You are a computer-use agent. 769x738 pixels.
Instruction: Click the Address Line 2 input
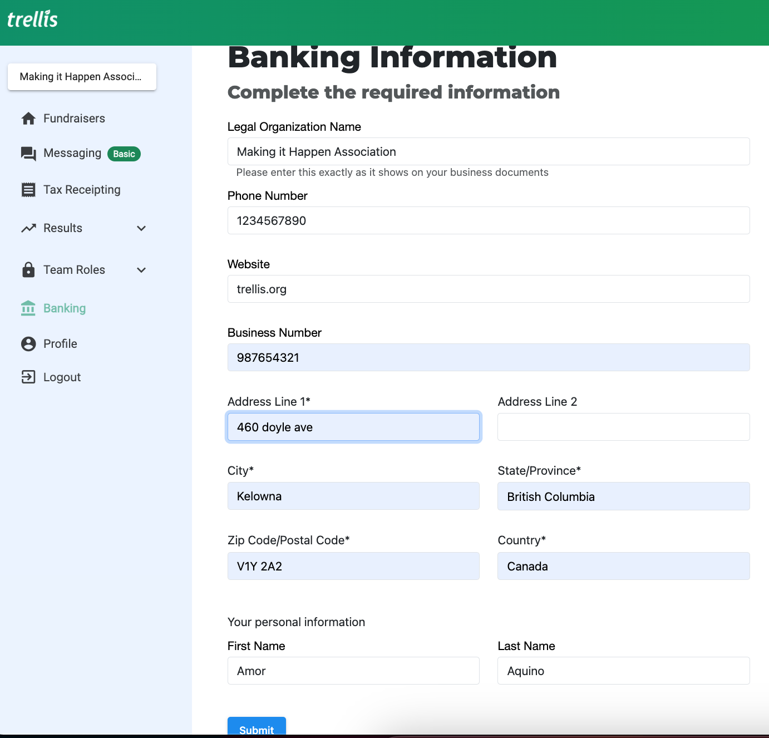623,427
